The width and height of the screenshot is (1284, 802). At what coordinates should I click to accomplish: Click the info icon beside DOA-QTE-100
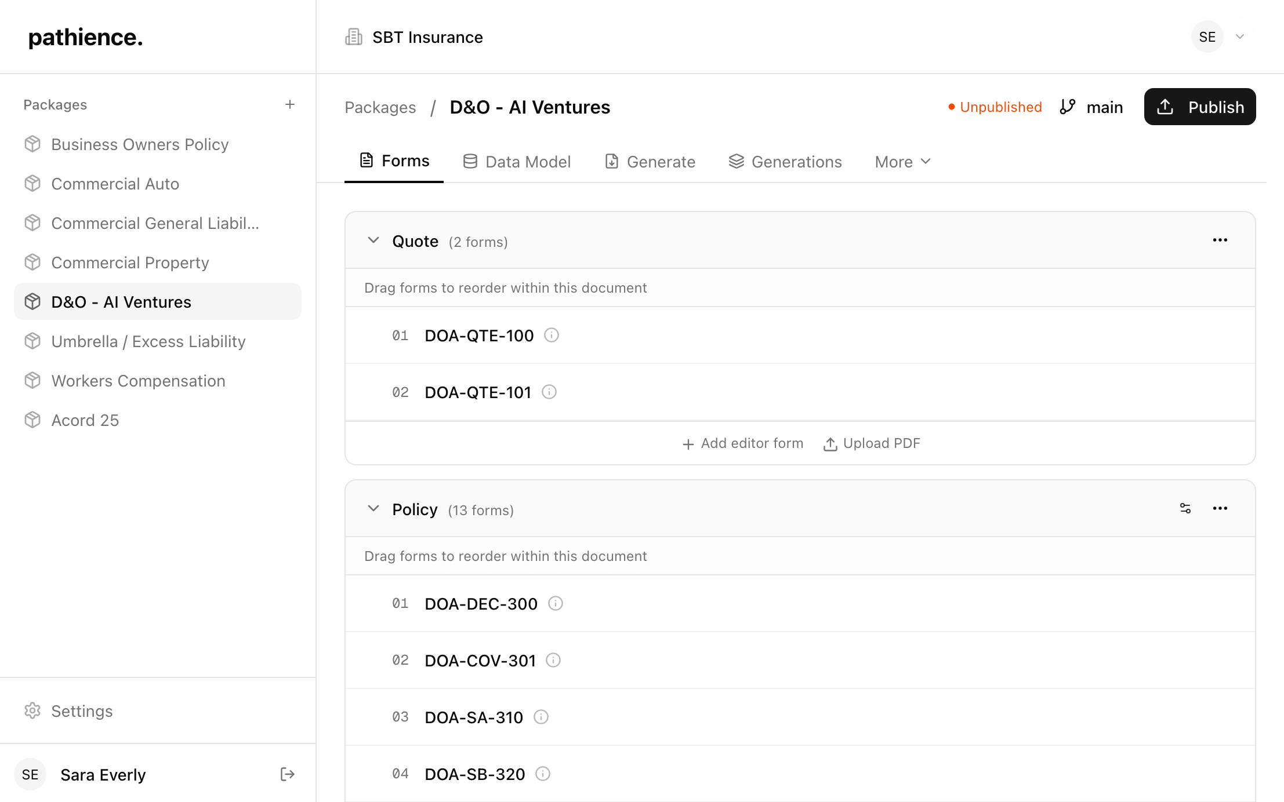tap(551, 335)
